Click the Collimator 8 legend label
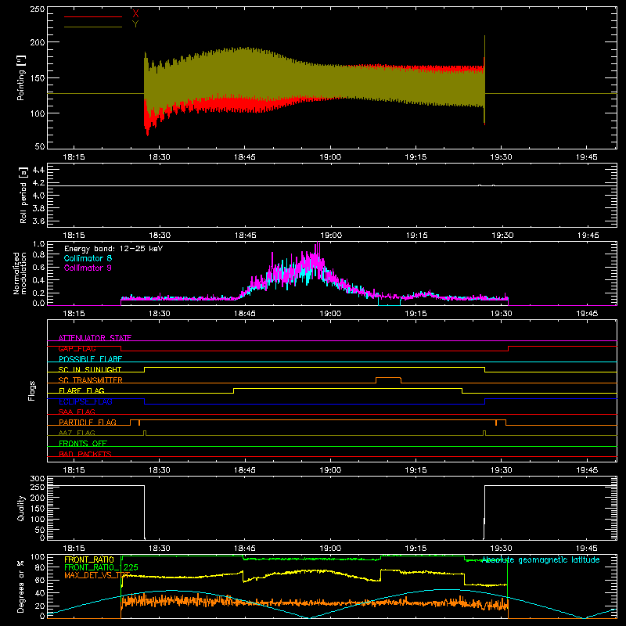626x626 pixels. (x=88, y=258)
